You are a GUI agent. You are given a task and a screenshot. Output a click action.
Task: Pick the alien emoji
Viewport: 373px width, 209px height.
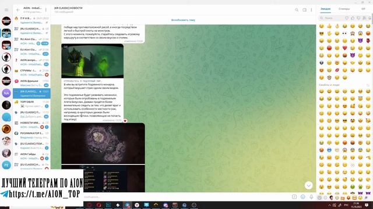point(321,63)
